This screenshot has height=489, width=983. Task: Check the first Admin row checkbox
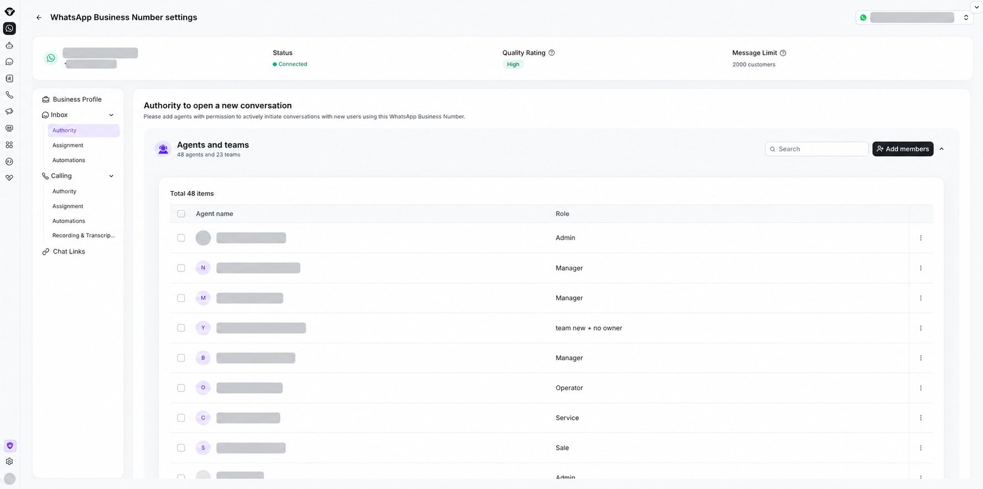(x=181, y=238)
